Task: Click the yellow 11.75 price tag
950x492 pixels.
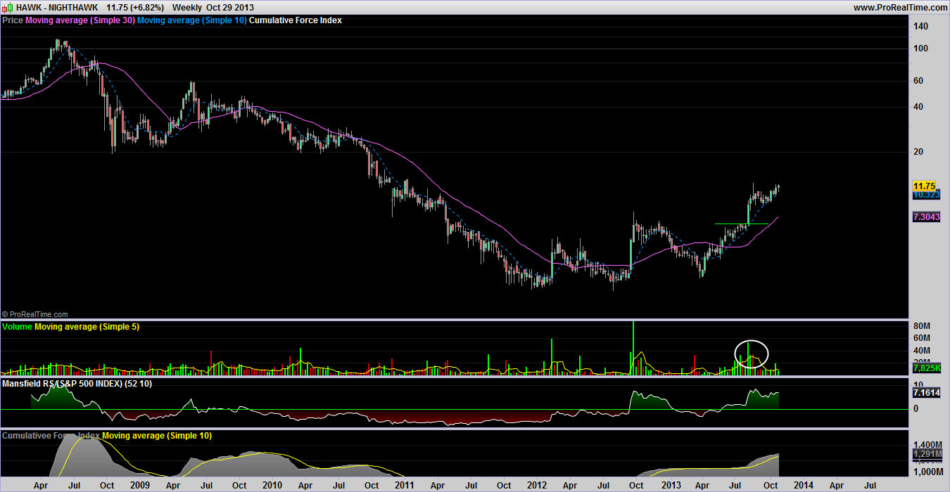Action: (x=923, y=186)
